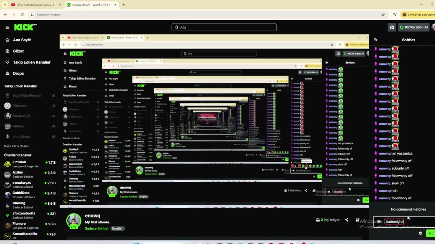Open Drops via its sidebar icon
This screenshot has height=244, width=435.
click(7, 74)
